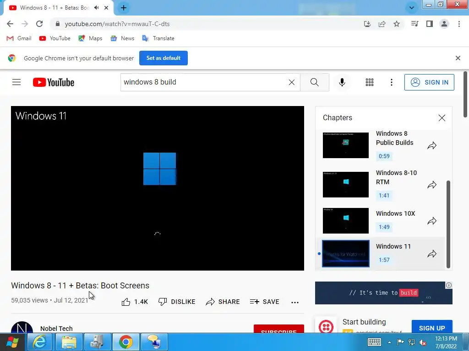This screenshot has width=469, height=351.
Task: Show hidden system tray icons arrow
Action: coord(389,342)
